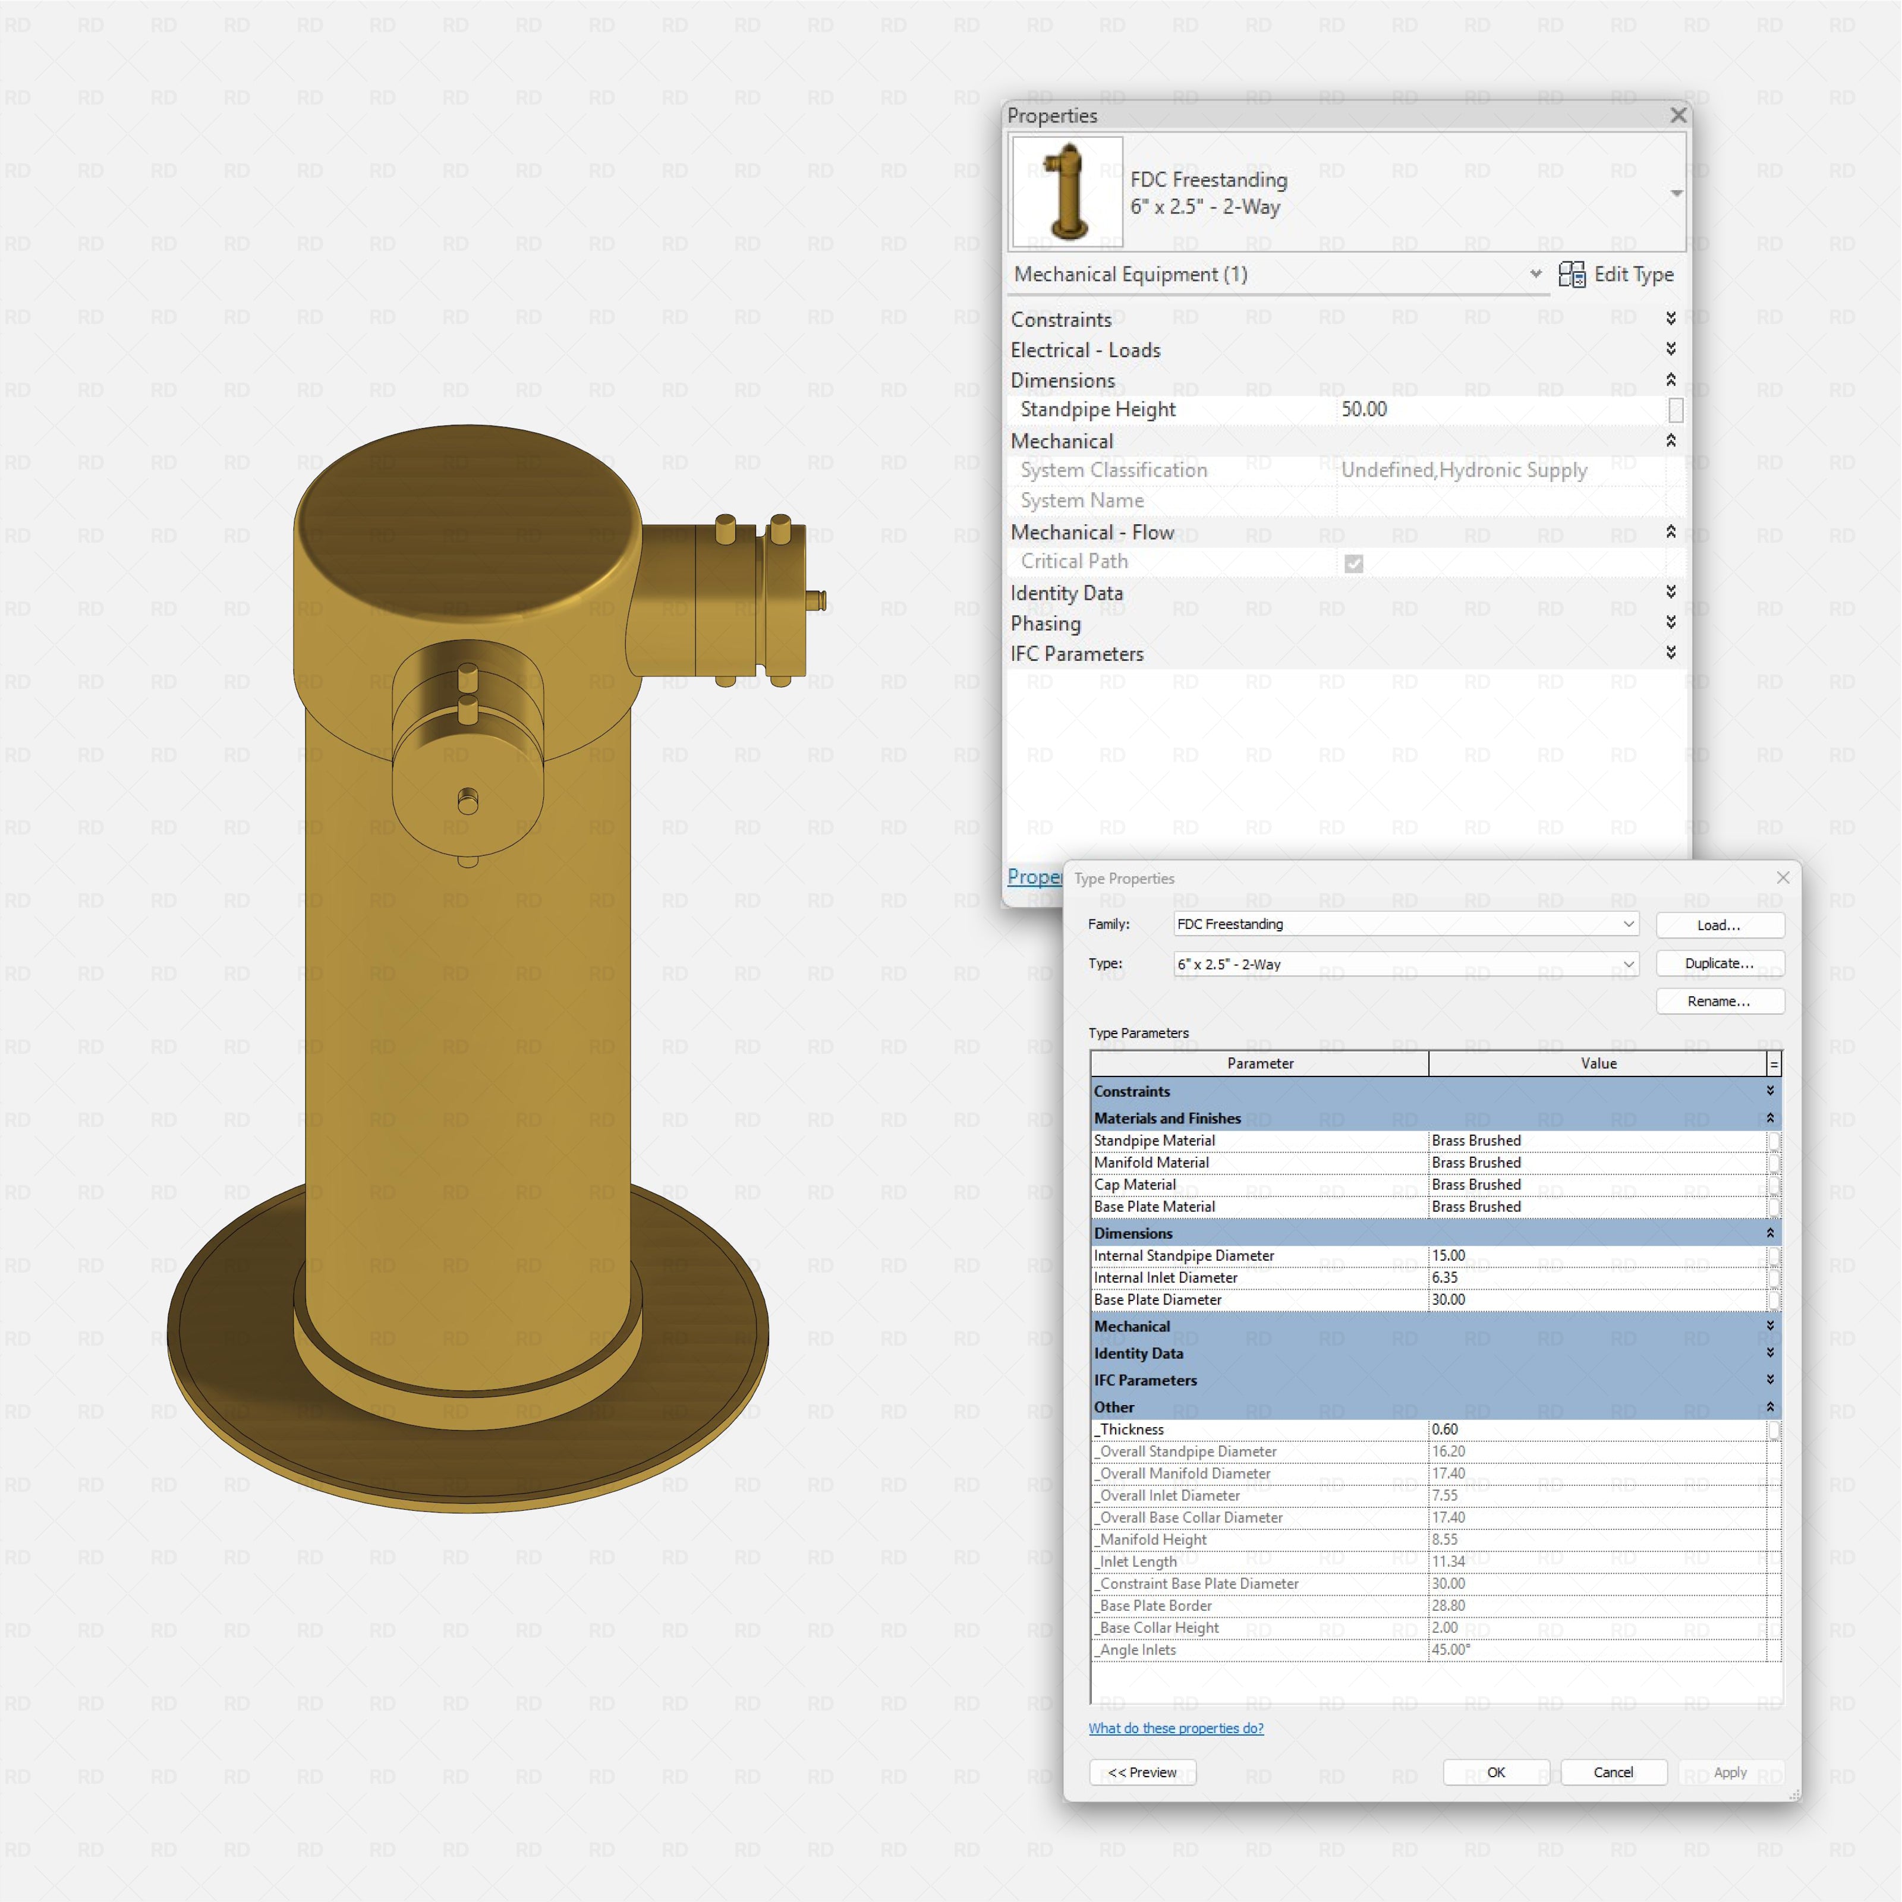This screenshot has height=1902, width=1902.
Task: Close the Properties palette
Action: 1679,115
